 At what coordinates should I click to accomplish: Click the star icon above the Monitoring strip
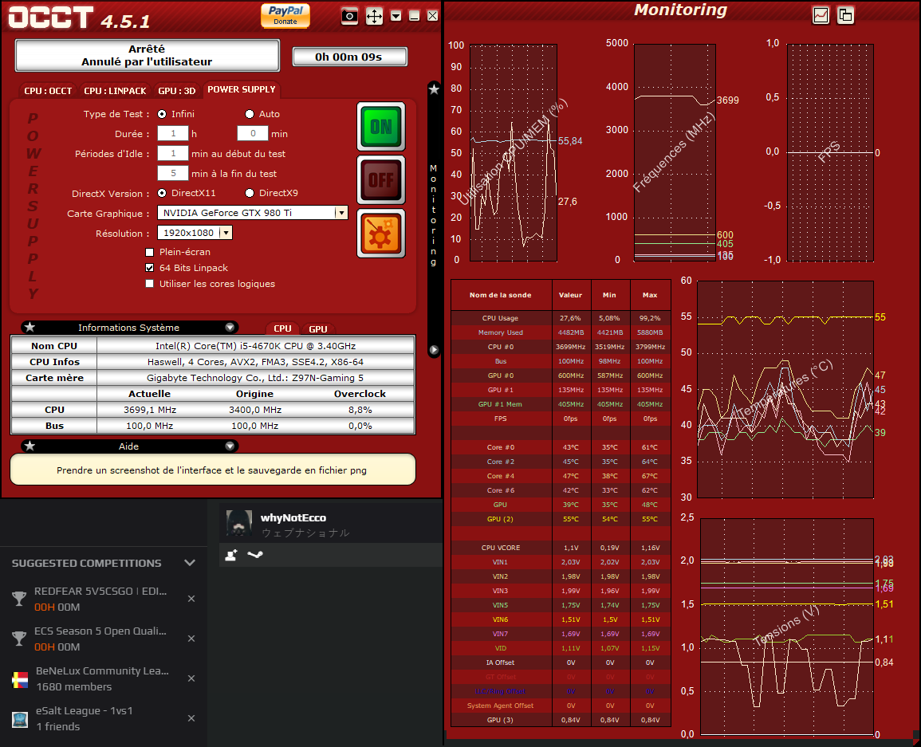click(434, 89)
